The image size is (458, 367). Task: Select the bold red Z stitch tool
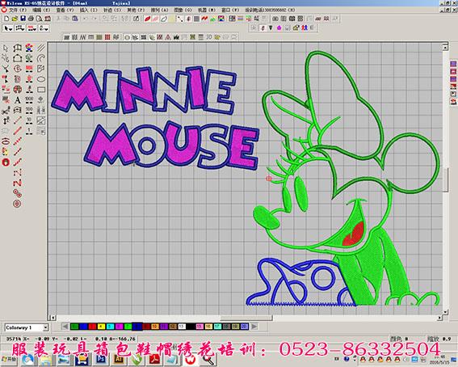(x=17, y=183)
